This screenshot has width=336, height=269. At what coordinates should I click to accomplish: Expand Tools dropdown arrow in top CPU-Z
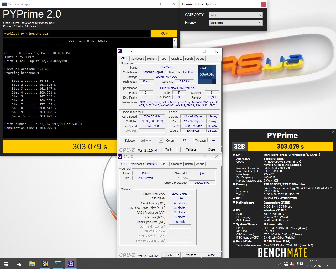point(178,149)
